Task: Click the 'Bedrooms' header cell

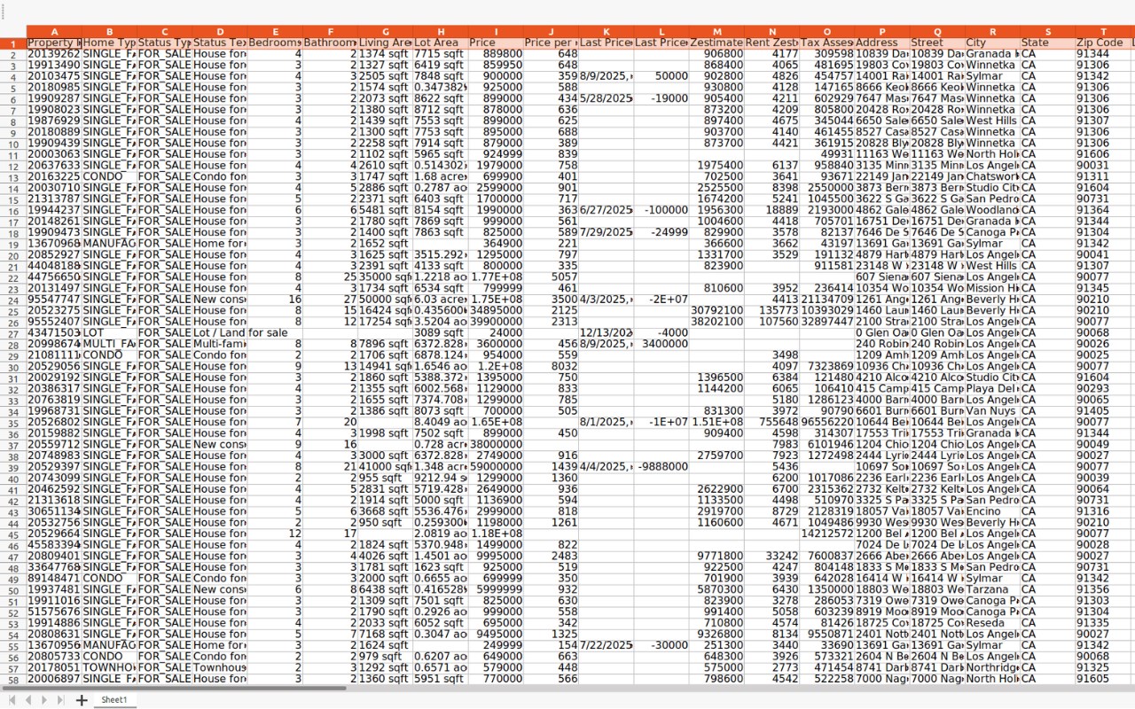Action: click(x=275, y=43)
